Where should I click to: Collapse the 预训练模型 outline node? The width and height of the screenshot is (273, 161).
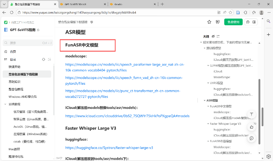(205, 48)
